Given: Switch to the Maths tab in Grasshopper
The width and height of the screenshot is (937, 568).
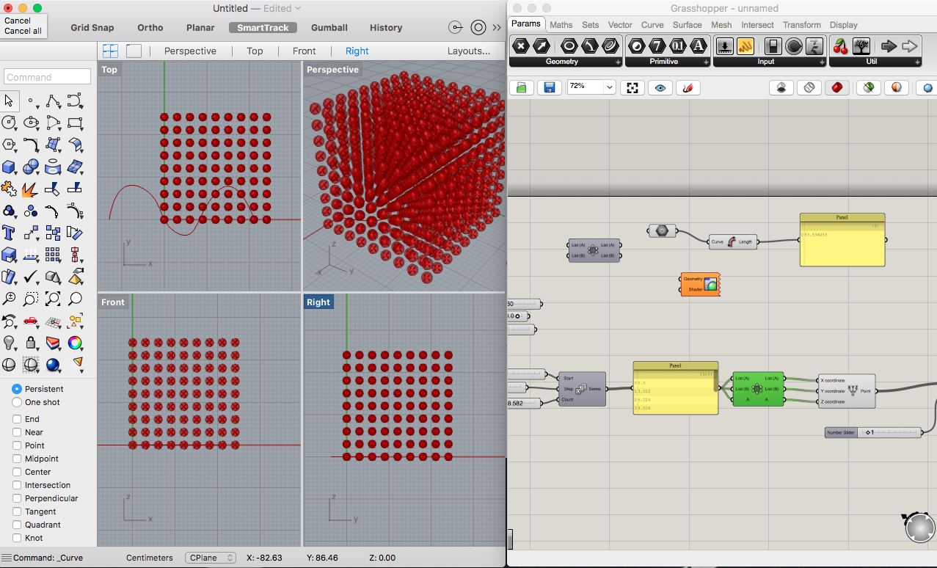Looking at the screenshot, I should (x=561, y=24).
